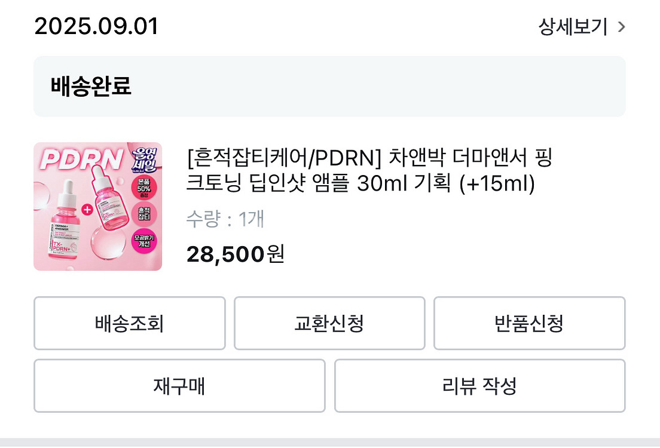
Task: Tap 재구매 to reorder the item
Action: pos(179,386)
